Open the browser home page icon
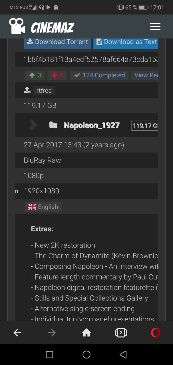This screenshot has height=365, width=173. [86, 333]
